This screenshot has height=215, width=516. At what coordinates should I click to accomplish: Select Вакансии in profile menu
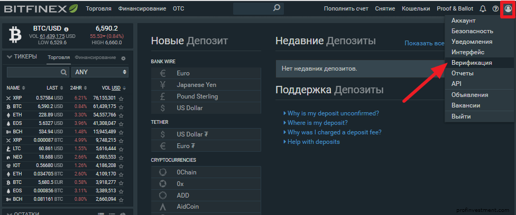point(479,105)
